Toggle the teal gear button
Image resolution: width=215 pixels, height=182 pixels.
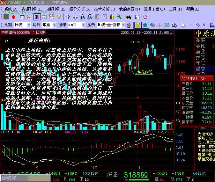tap(145, 25)
